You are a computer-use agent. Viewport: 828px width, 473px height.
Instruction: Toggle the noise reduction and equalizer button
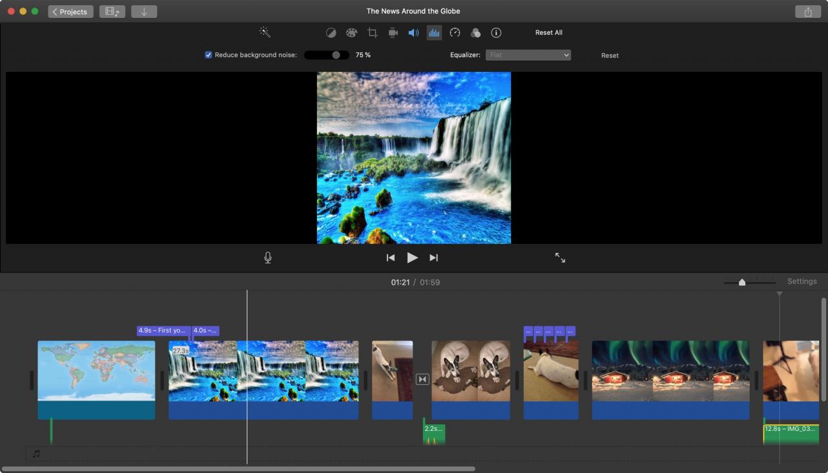click(x=434, y=33)
